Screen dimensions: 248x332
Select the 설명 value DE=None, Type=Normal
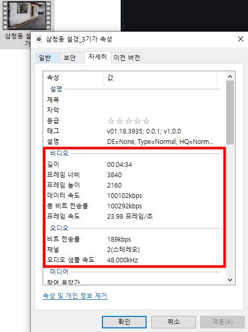coord(160,142)
